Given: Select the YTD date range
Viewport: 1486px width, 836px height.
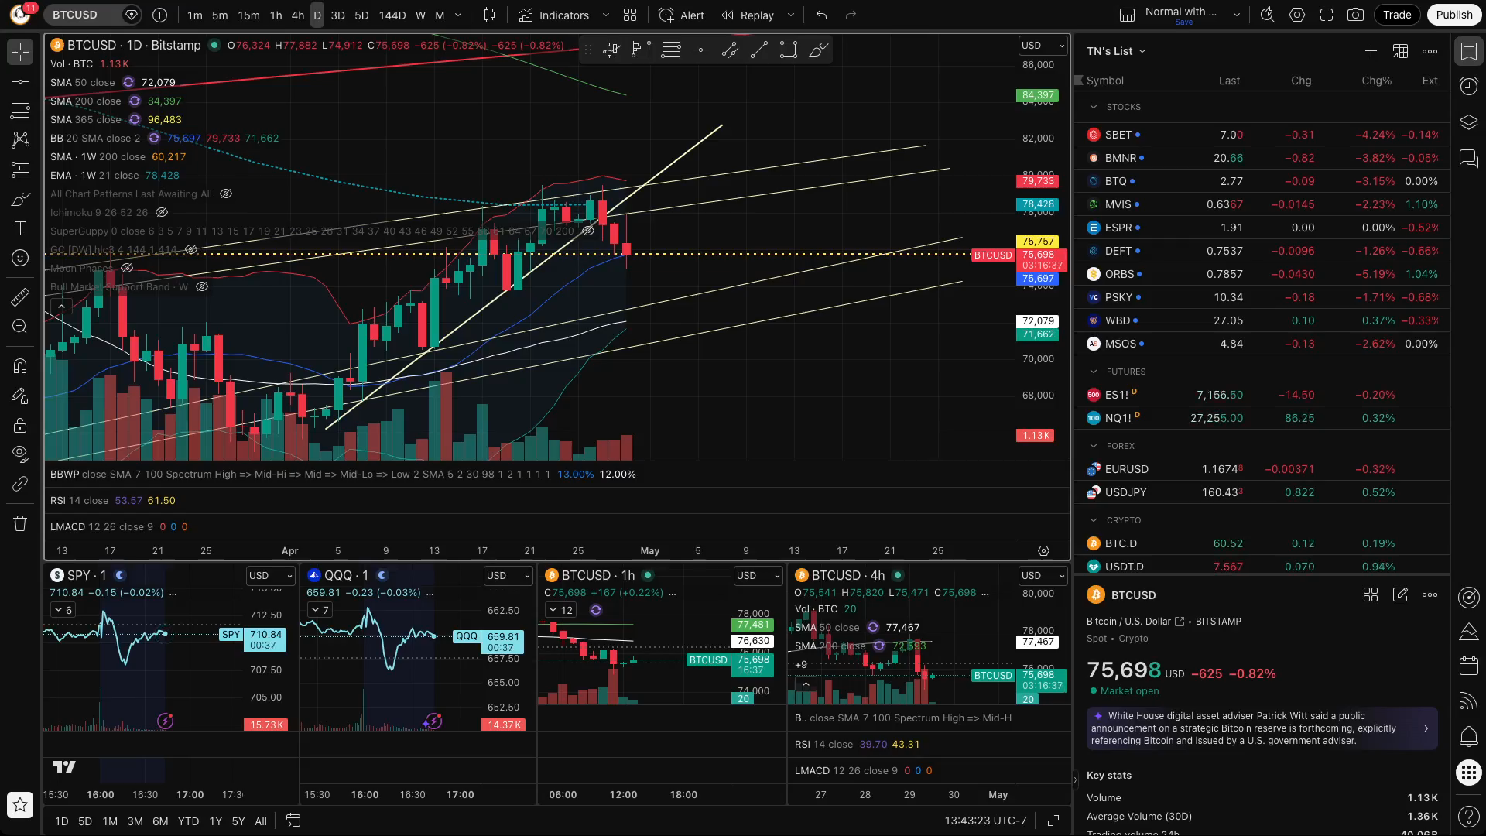Looking at the screenshot, I should pos(188,821).
